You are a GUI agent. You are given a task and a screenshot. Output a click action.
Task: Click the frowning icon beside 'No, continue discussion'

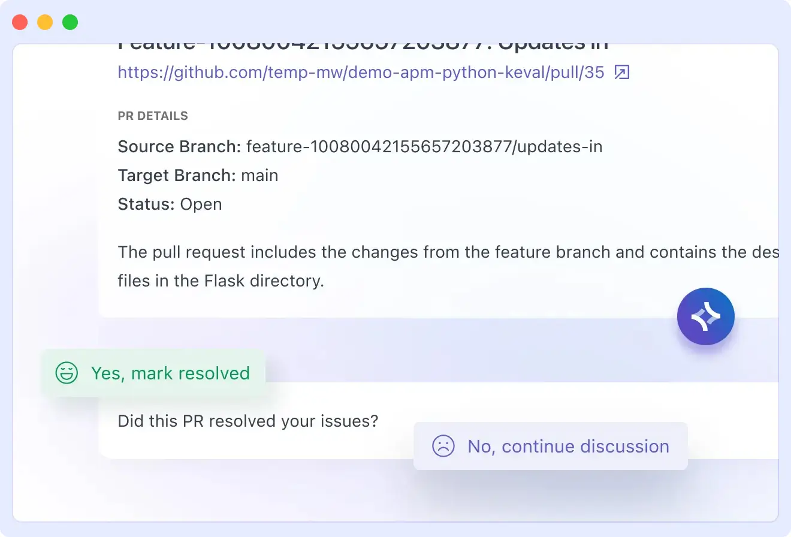coord(442,446)
